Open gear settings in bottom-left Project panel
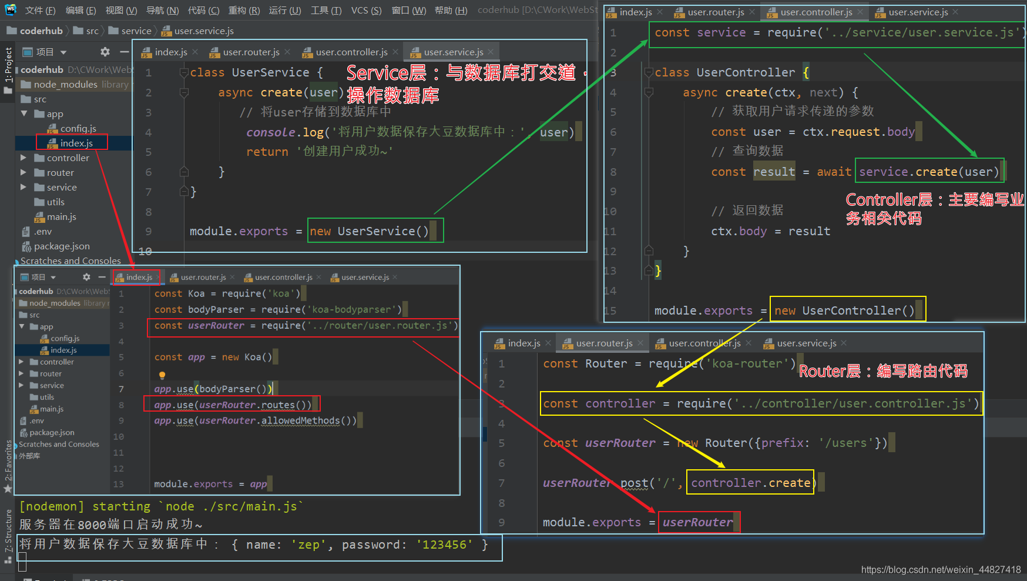Image resolution: width=1027 pixels, height=581 pixels. [x=86, y=277]
